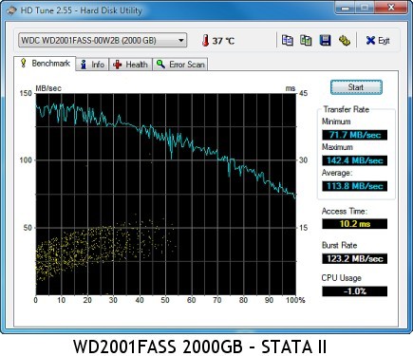This screenshot has width=413, height=356.
Task: Select the 123.2 MB/sec burst rate value
Action: pos(355,259)
